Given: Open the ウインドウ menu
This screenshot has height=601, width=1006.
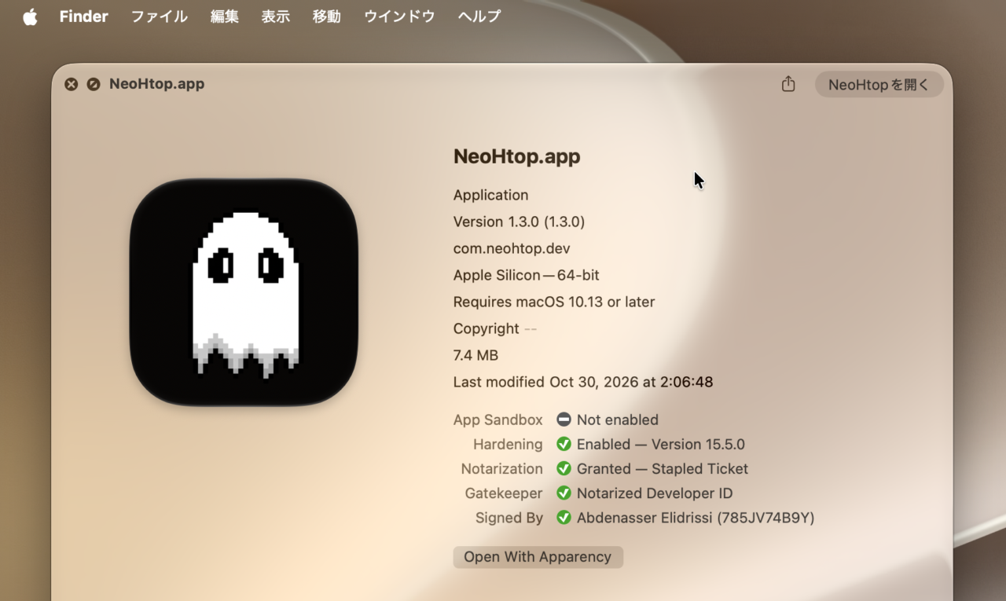Looking at the screenshot, I should (399, 16).
